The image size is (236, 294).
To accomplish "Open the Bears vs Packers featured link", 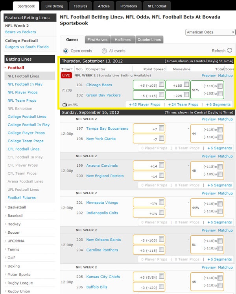I will (20, 32).
